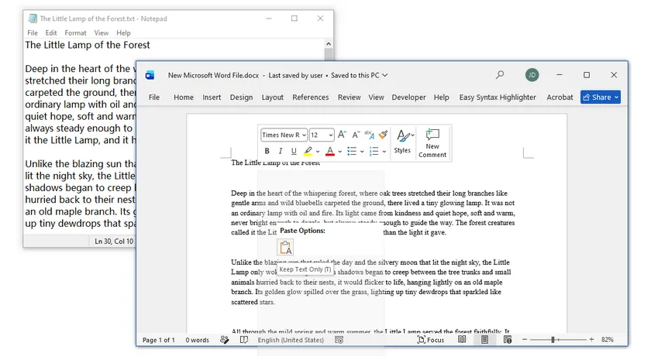The height and width of the screenshot is (356, 651).
Task: Switch to the References ribbon tab
Action: point(311,98)
